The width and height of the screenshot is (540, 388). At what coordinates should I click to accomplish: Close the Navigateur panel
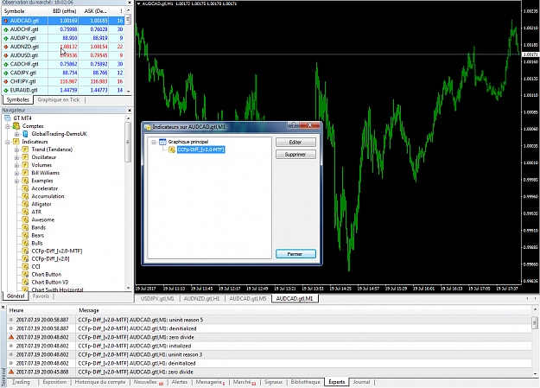coord(130,111)
